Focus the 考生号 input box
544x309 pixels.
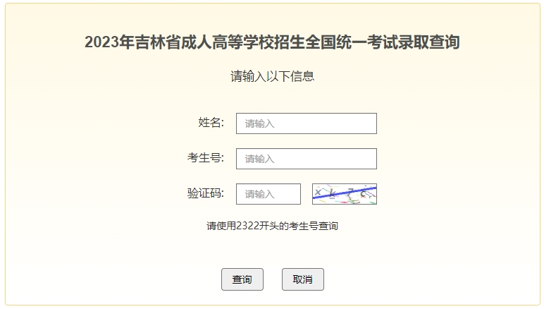pos(306,159)
